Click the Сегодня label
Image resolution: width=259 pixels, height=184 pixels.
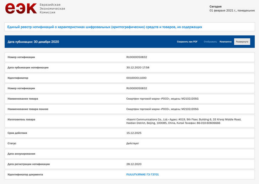pos(215,7)
